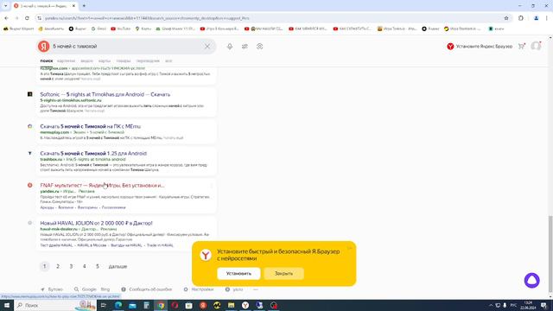Click 'Установить' in the yellow banner

[x=238, y=273]
